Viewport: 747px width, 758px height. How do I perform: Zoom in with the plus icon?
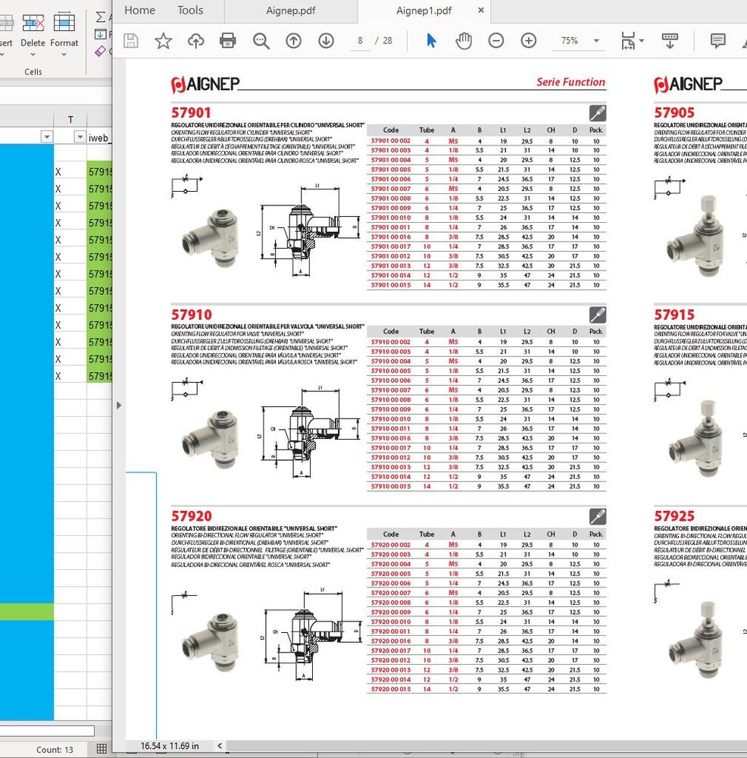point(529,41)
